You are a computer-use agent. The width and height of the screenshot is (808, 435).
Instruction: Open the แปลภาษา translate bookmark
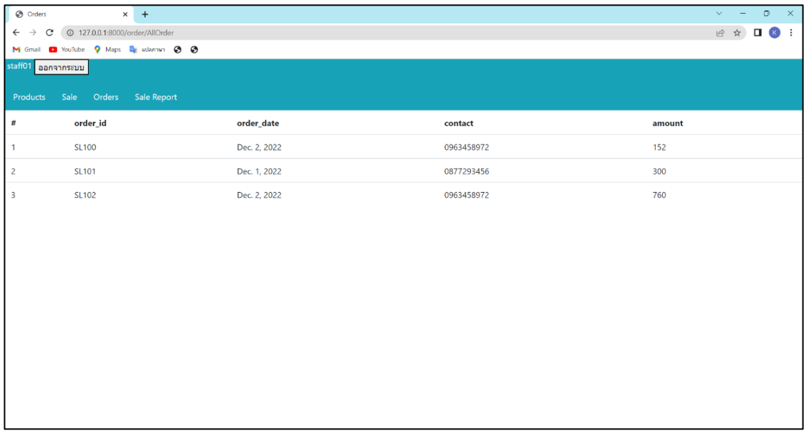[147, 50]
